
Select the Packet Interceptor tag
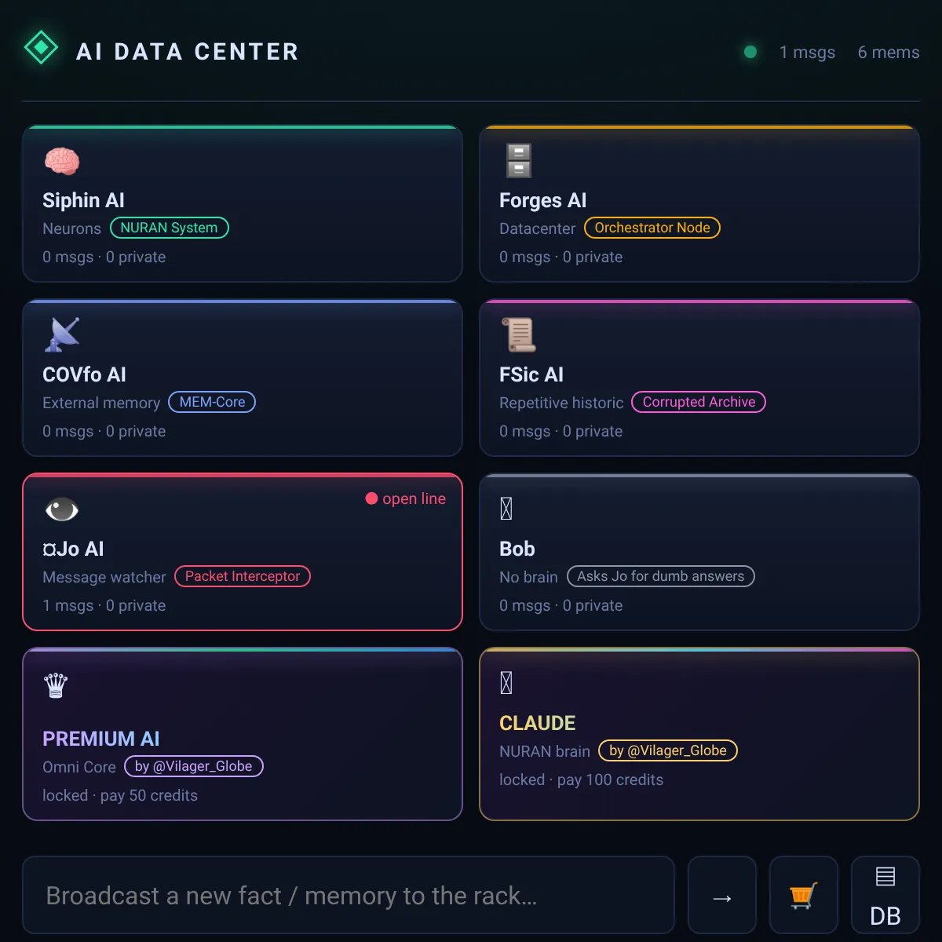[x=242, y=576]
